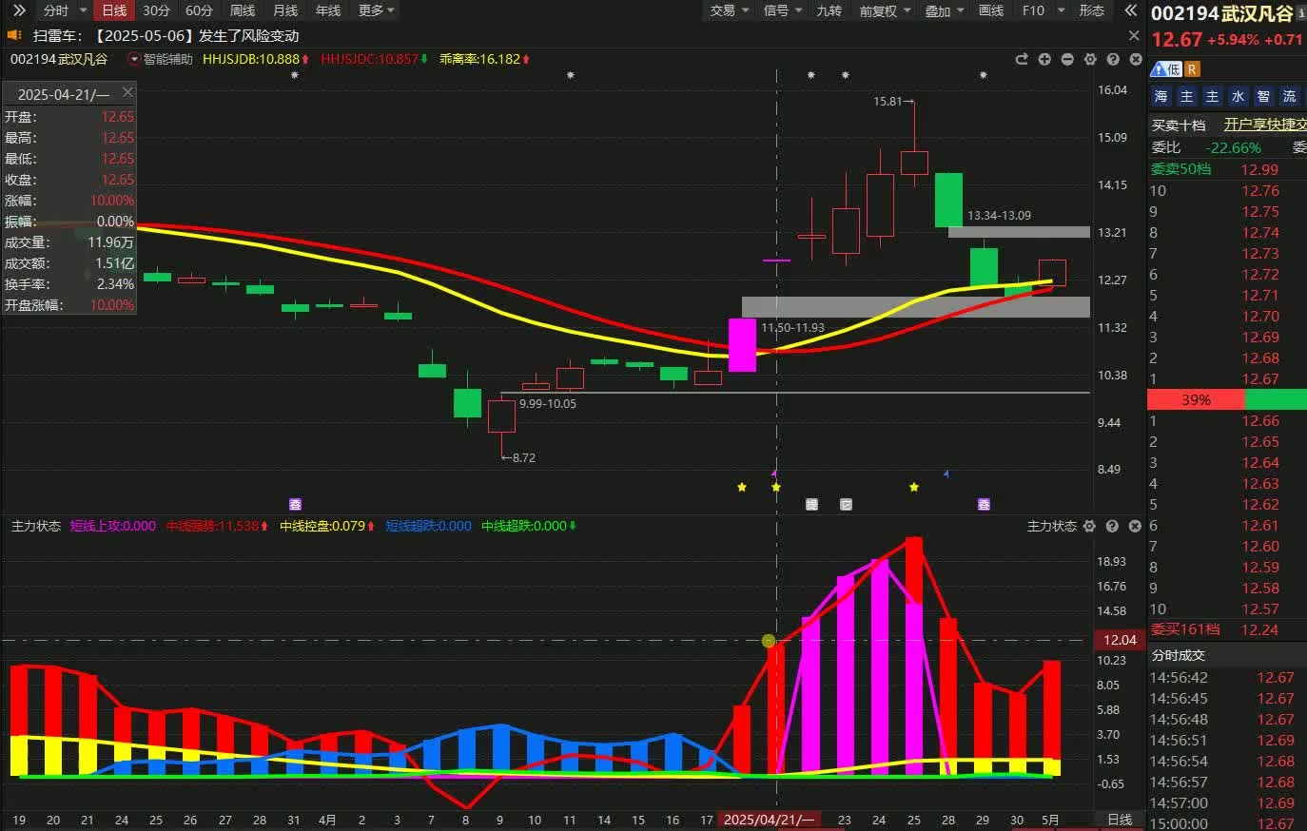Click the help question mark icon above the price axis

[x=1113, y=59]
